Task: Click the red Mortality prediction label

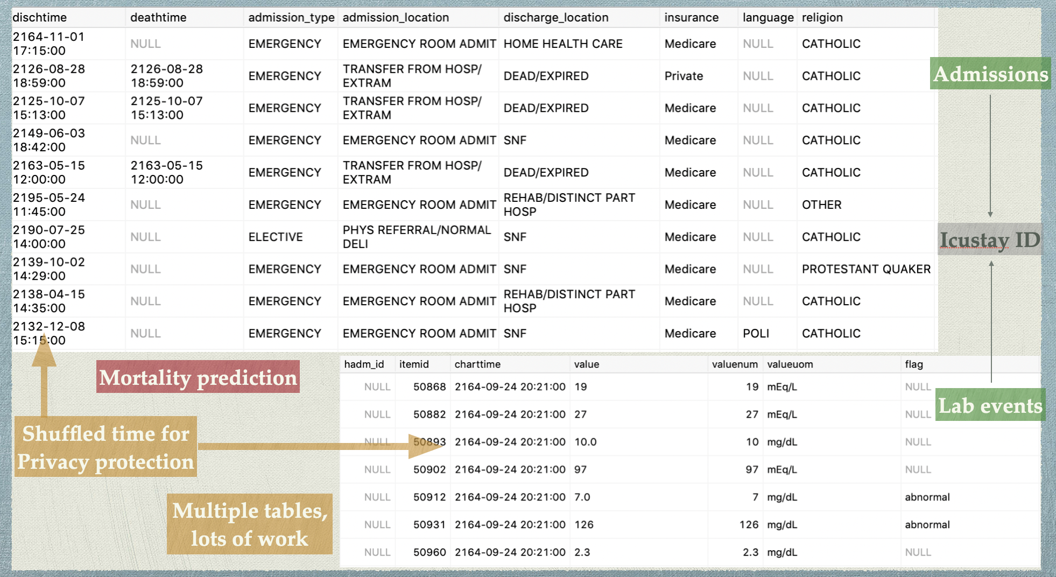Action: (198, 377)
